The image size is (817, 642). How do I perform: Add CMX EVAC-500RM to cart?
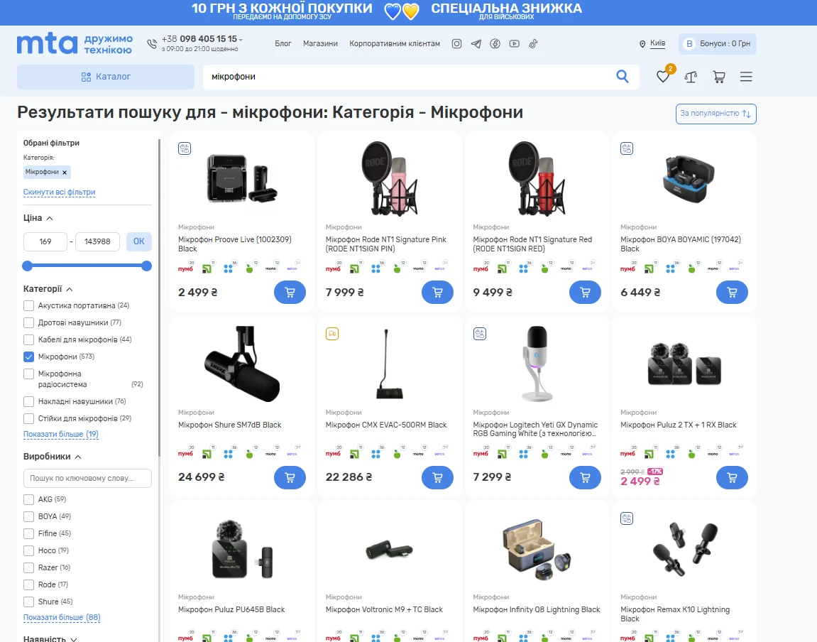pyautogui.click(x=437, y=477)
